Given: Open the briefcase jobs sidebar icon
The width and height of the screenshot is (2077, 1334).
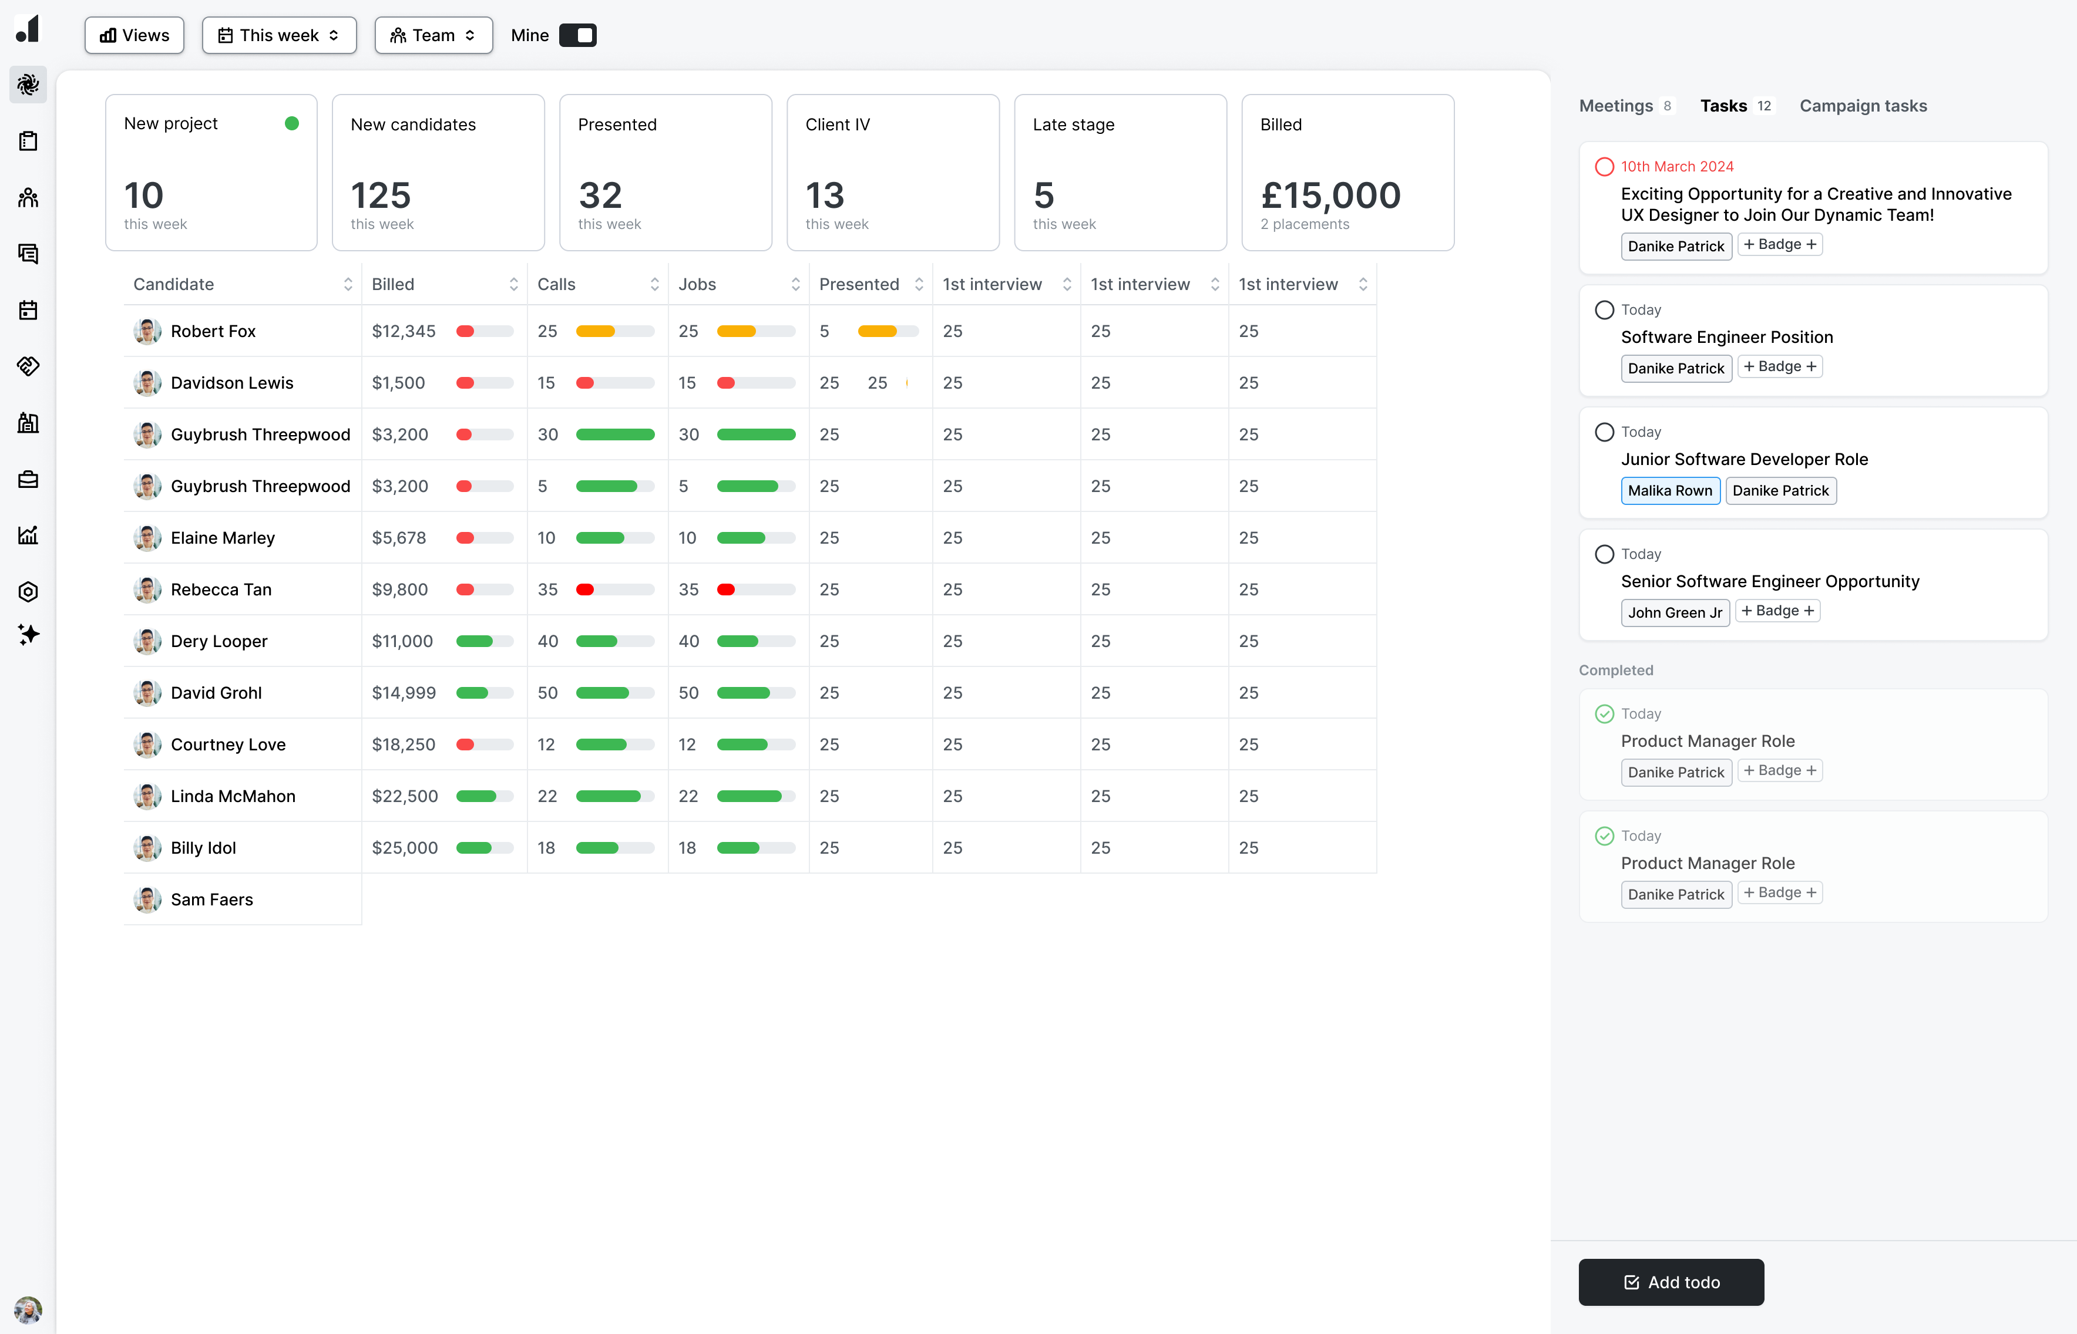Looking at the screenshot, I should tap(28, 479).
